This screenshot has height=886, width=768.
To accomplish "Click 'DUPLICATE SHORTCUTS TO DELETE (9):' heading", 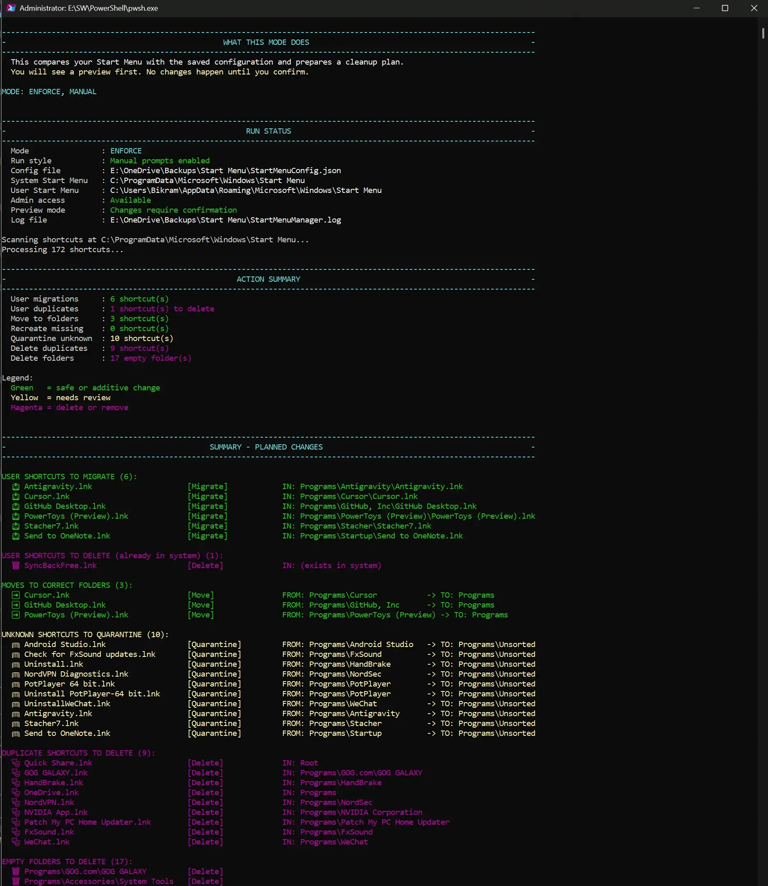I will click(79, 753).
